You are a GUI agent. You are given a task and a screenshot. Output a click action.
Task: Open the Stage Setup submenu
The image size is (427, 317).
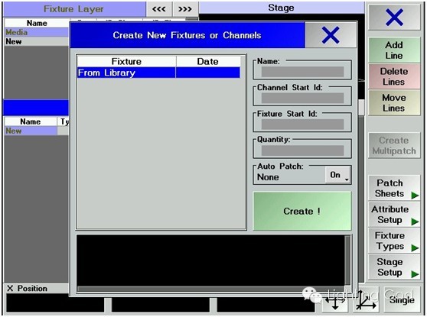(394, 267)
